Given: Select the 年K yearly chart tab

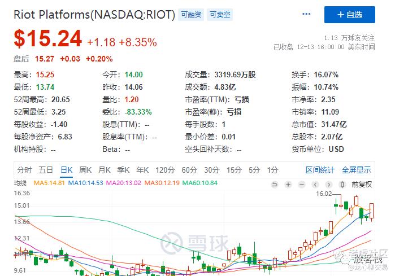Looking at the screenshot, I should click(x=142, y=170).
